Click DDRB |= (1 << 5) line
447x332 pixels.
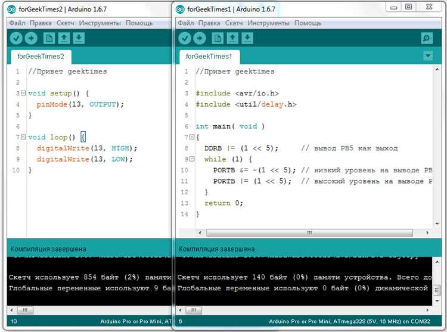[241, 148]
